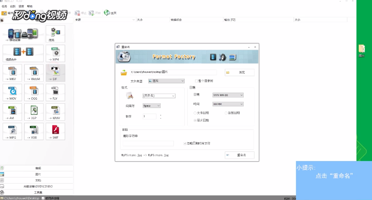Click the 输出 [F2] column header
This screenshot has height=200, width=372.
[x=259, y=20]
